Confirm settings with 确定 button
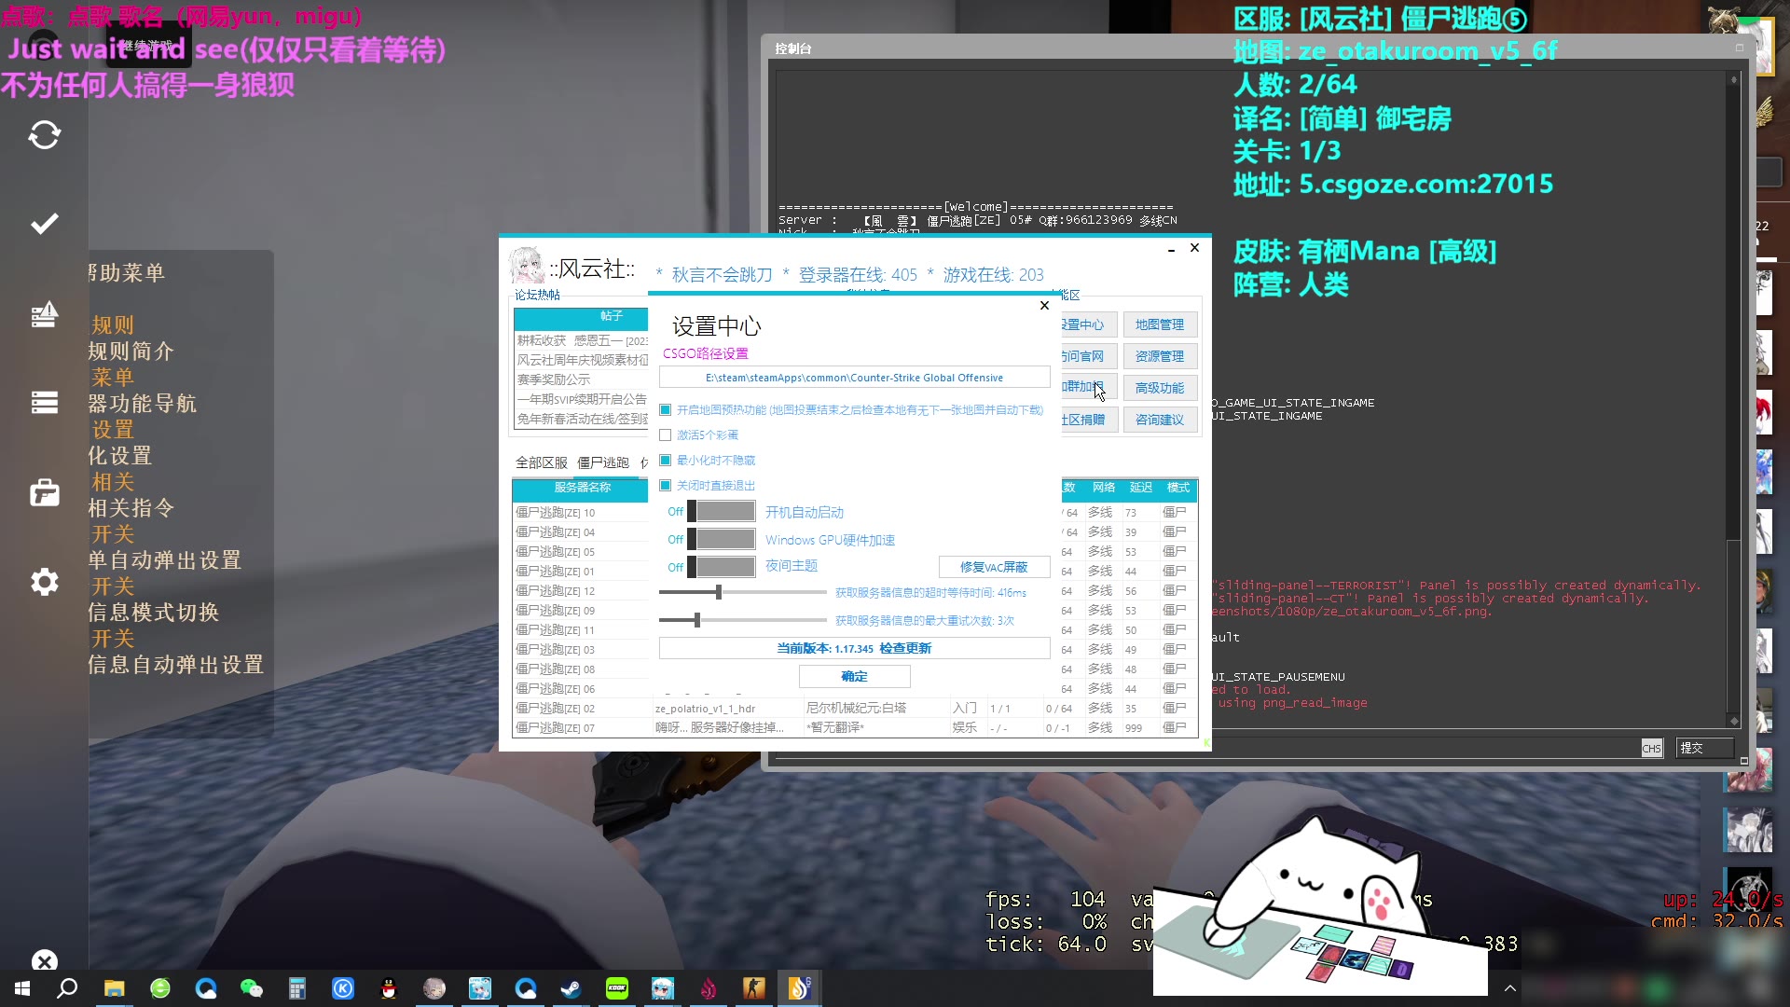1790x1007 pixels. 854,676
